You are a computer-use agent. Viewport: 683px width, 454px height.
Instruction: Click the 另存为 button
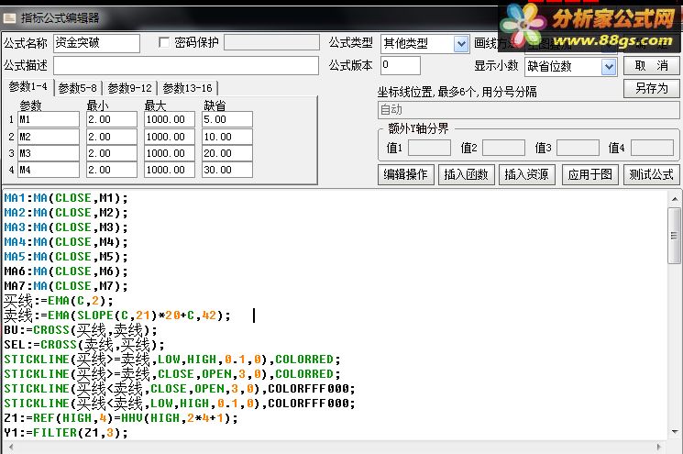651,88
